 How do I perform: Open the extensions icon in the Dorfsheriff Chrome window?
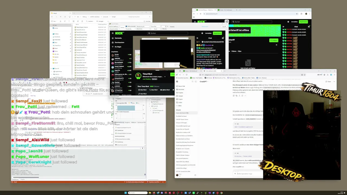[301, 14]
